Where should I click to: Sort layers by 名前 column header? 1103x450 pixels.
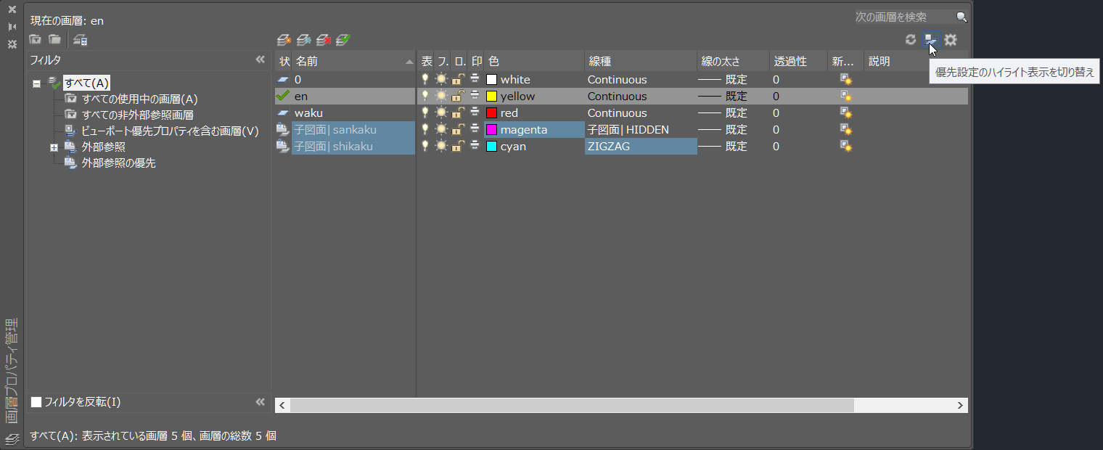coord(354,62)
